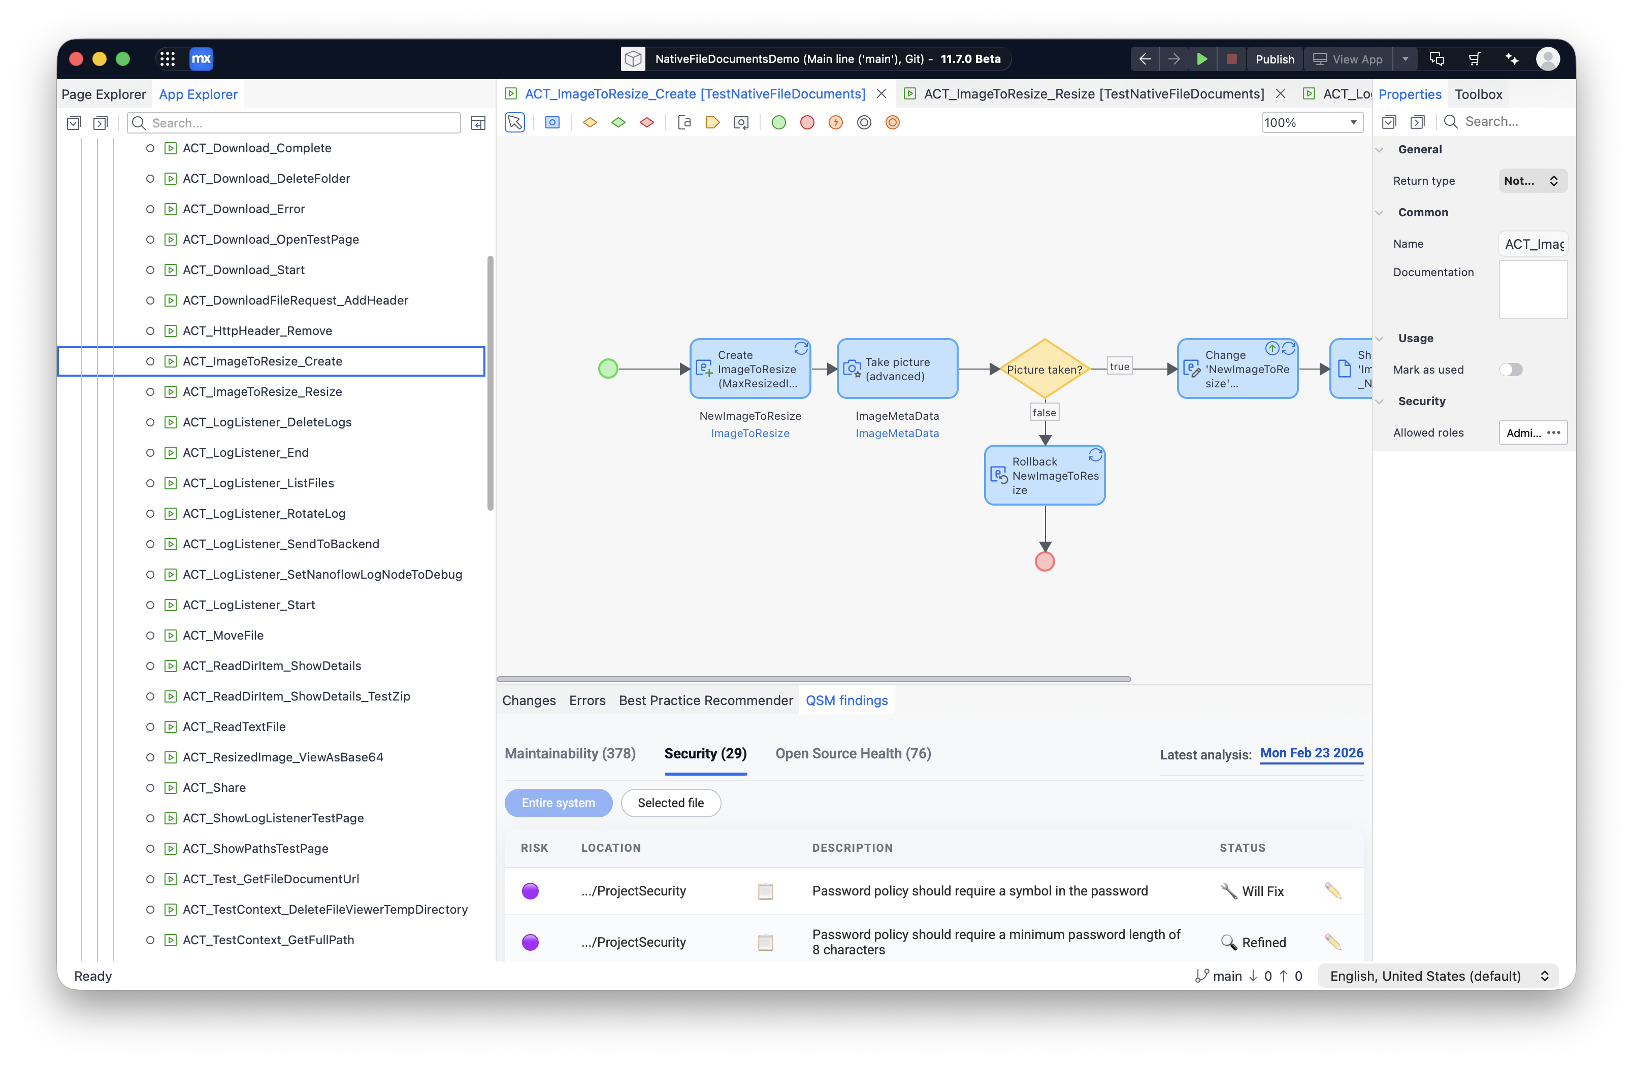The width and height of the screenshot is (1633, 1065).
Task: Click the Publish button
Action: pos(1274,59)
